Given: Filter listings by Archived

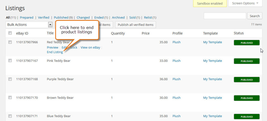Looking at the screenshot, I should point(118,17).
